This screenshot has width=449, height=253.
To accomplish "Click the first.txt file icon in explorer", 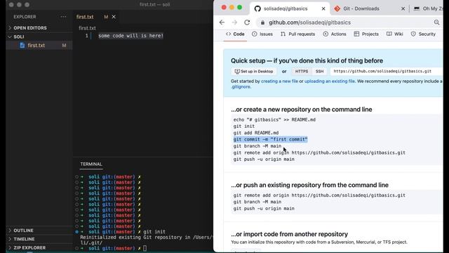I will (x=22, y=45).
